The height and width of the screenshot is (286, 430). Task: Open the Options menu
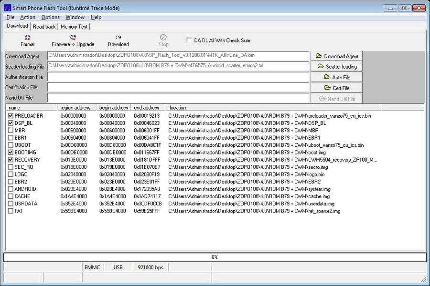51,17
